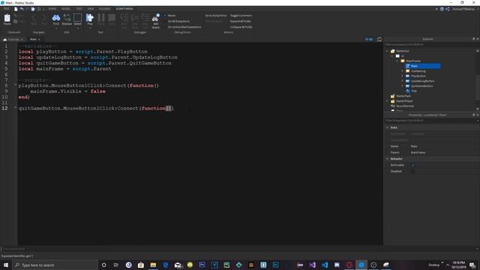Switch to the MODEL ribbon tab

pos(66,9)
